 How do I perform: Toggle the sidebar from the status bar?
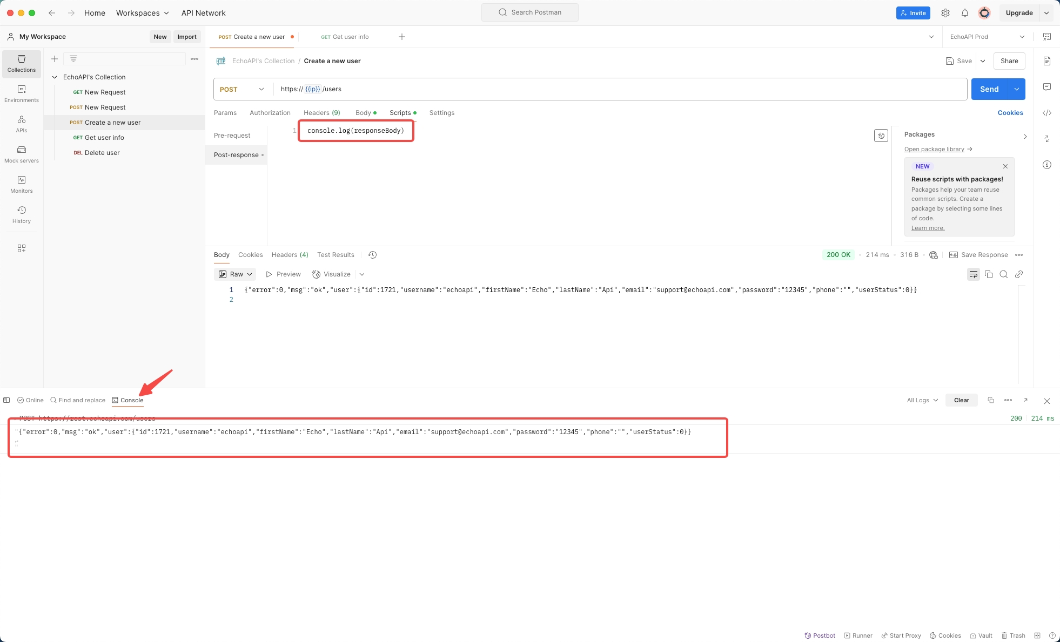pos(6,400)
